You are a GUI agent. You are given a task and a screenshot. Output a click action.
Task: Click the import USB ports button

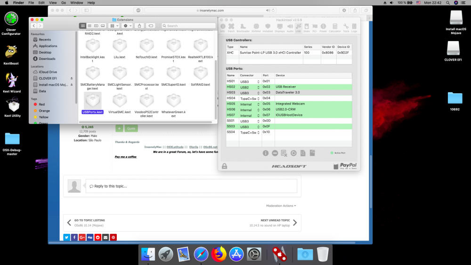tap(303, 153)
